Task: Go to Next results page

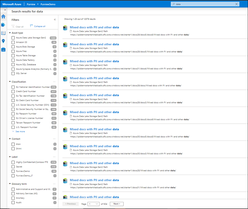Action: click(117, 204)
